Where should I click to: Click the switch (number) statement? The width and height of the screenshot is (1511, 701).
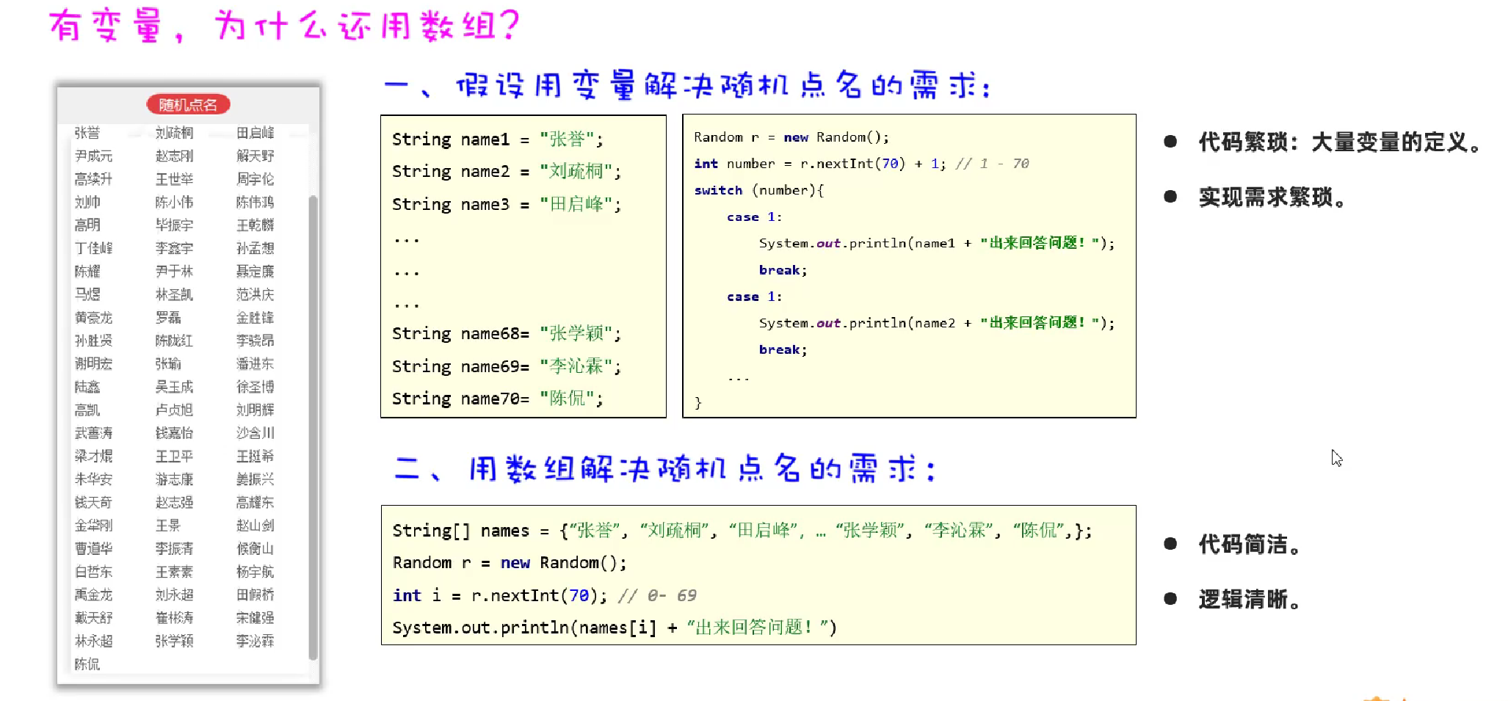click(758, 189)
